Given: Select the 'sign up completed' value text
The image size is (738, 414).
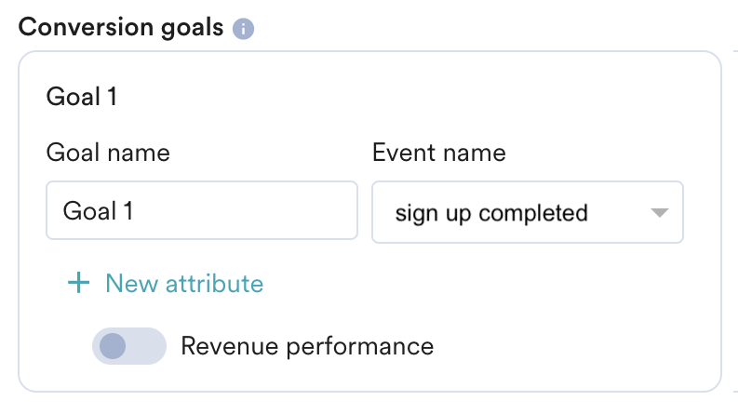Looking at the screenshot, I should tap(491, 213).
